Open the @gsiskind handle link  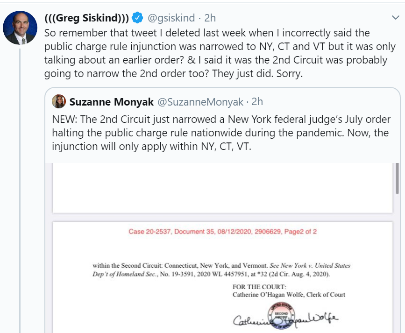pos(171,18)
